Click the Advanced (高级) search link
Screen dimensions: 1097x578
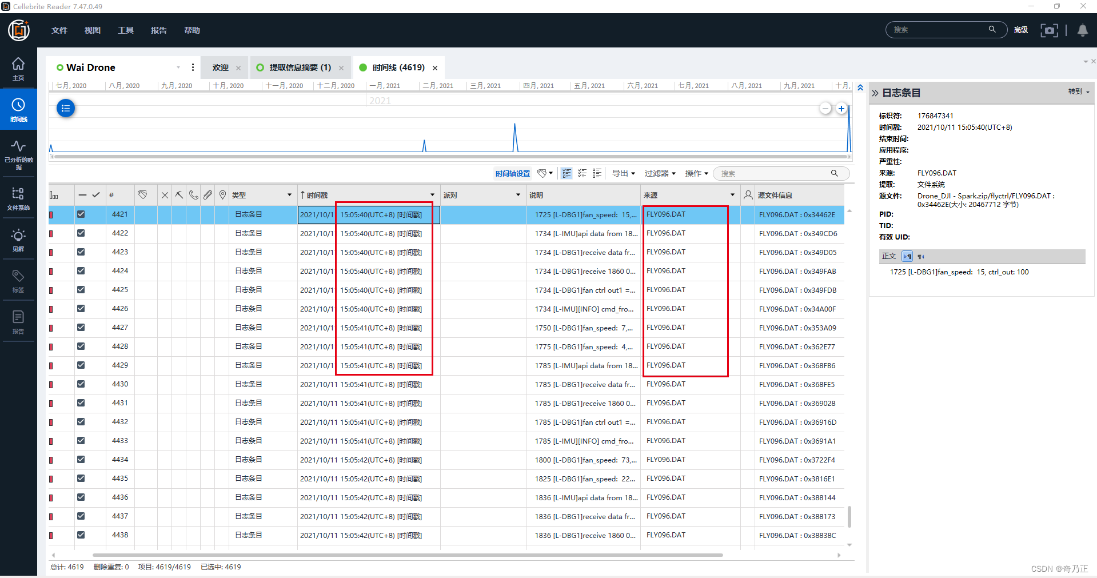1021,30
